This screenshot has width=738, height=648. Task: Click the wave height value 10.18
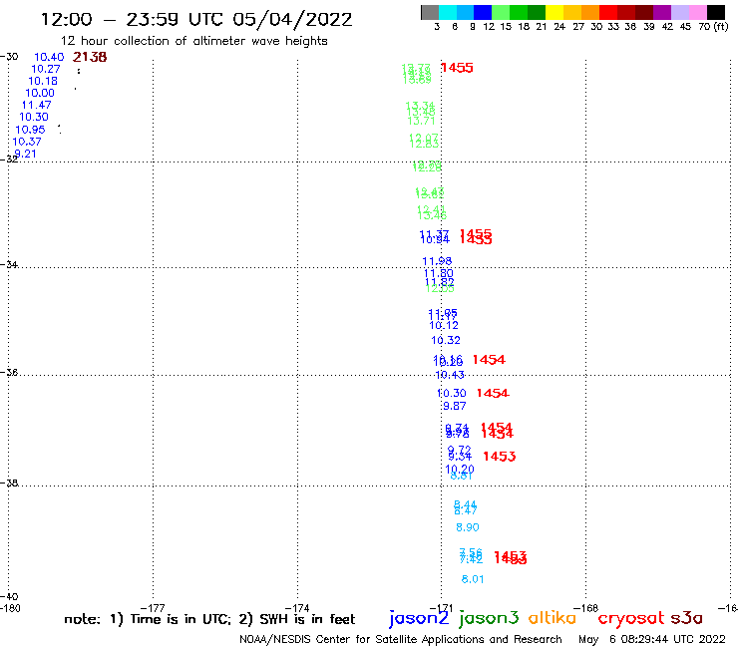[43, 81]
